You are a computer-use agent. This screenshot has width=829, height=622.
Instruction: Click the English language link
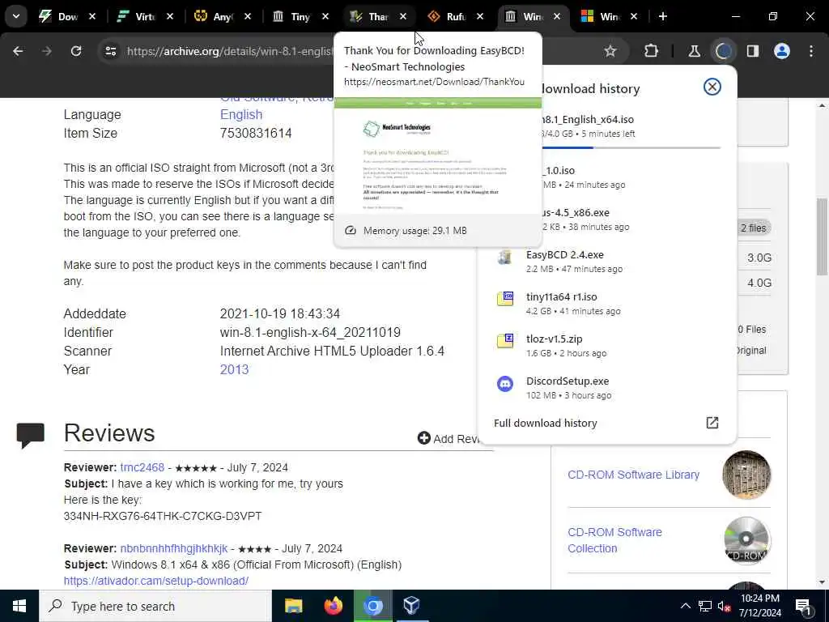[241, 114]
